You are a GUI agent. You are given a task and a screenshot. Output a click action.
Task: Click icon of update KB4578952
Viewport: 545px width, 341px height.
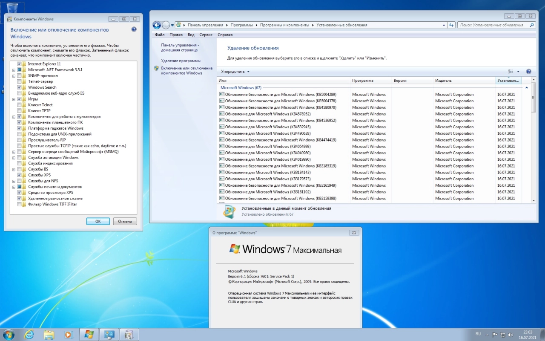click(x=221, y=114)
